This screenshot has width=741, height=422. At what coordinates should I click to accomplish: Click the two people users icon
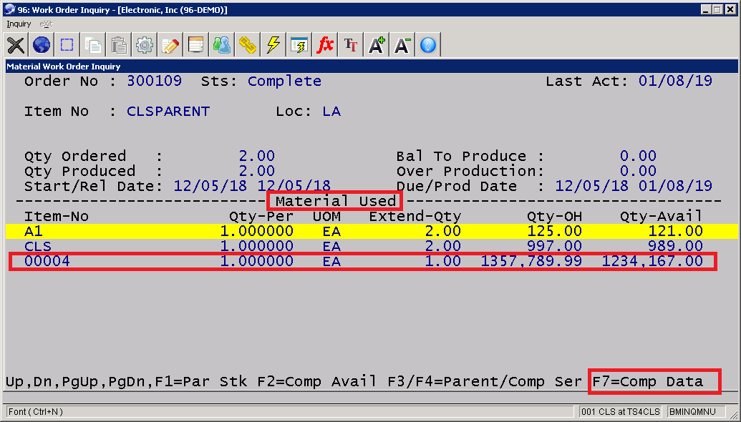222,45
